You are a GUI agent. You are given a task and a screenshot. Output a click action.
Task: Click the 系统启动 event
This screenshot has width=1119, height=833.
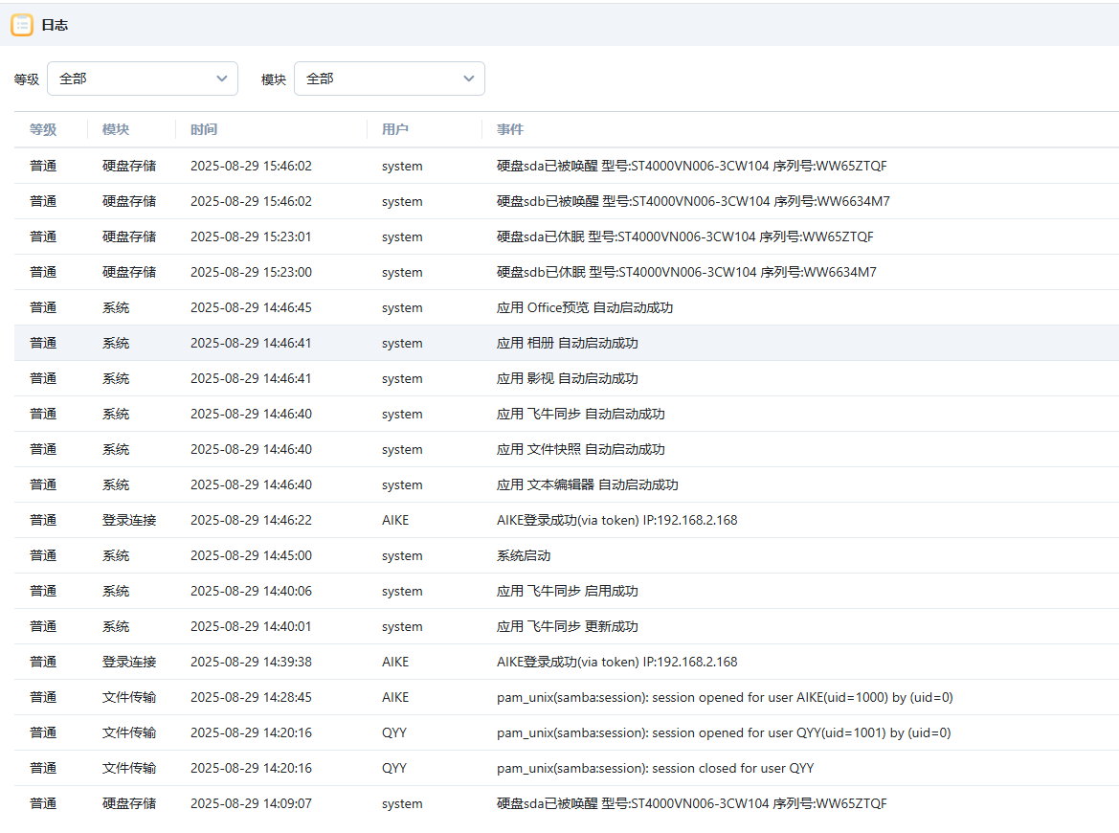(x=524, y=555)
